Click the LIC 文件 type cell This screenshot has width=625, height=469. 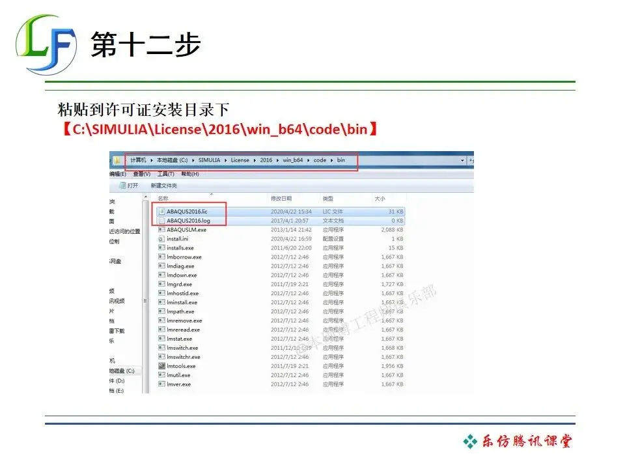(x=333, y=211)
